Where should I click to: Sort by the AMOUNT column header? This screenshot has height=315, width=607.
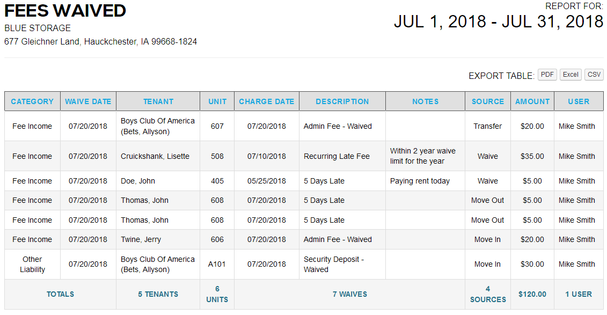coord(532,101)
